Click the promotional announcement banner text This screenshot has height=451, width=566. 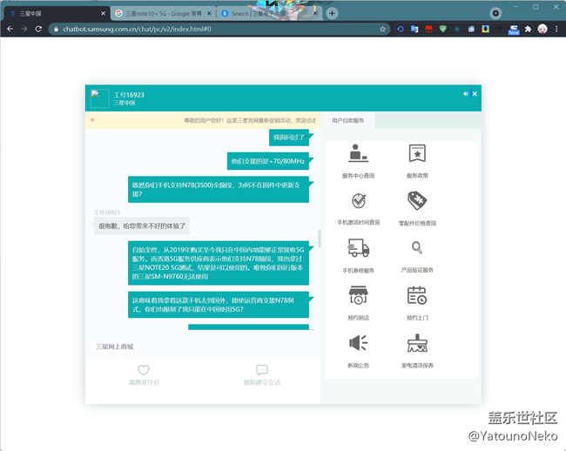tap(250, 120)
